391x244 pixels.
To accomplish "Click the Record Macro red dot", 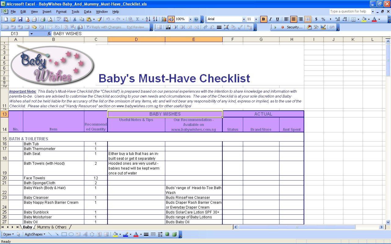I will 282,27.
